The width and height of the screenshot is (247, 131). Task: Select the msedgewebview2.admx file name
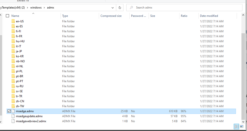click(31, 121)
